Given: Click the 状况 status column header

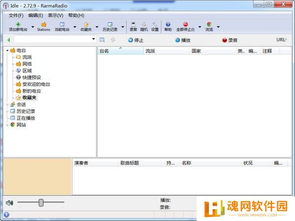Looking at the screenshot, I should 257,163.
